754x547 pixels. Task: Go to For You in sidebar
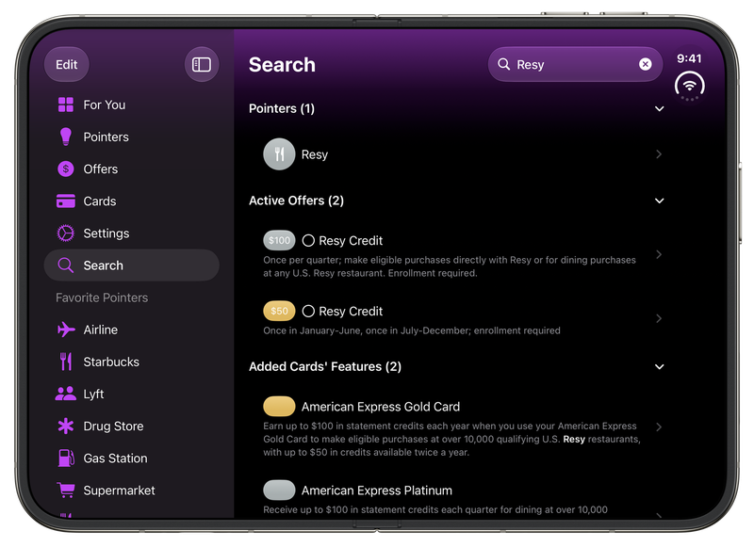[x=131, y=105]
